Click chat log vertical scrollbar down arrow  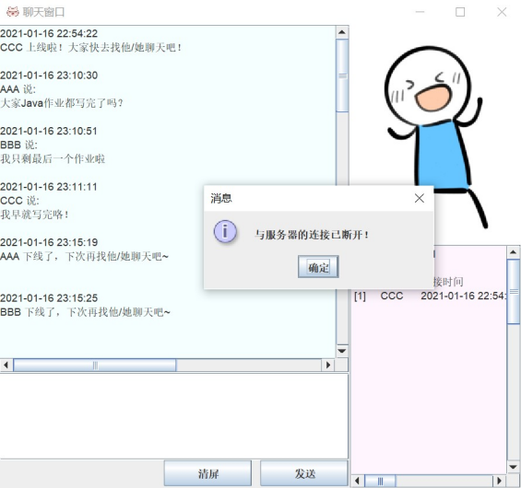click(x=342, y=351)
